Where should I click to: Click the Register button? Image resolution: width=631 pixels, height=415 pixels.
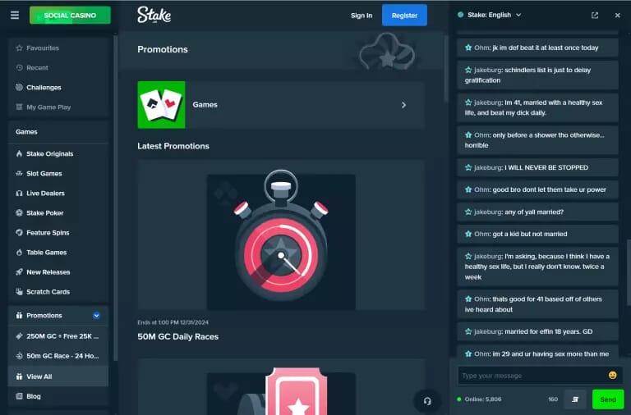point(404,16)
